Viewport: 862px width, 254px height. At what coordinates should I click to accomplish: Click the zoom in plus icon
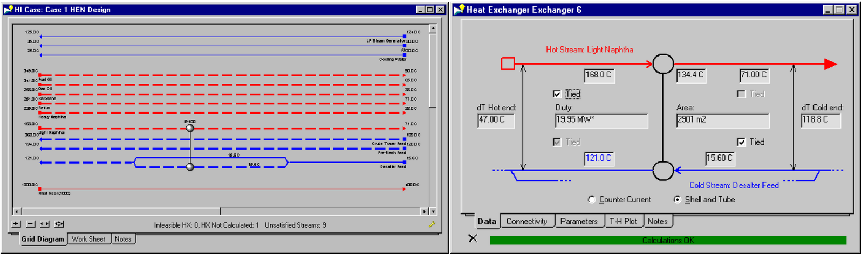(x=16, y=224)
